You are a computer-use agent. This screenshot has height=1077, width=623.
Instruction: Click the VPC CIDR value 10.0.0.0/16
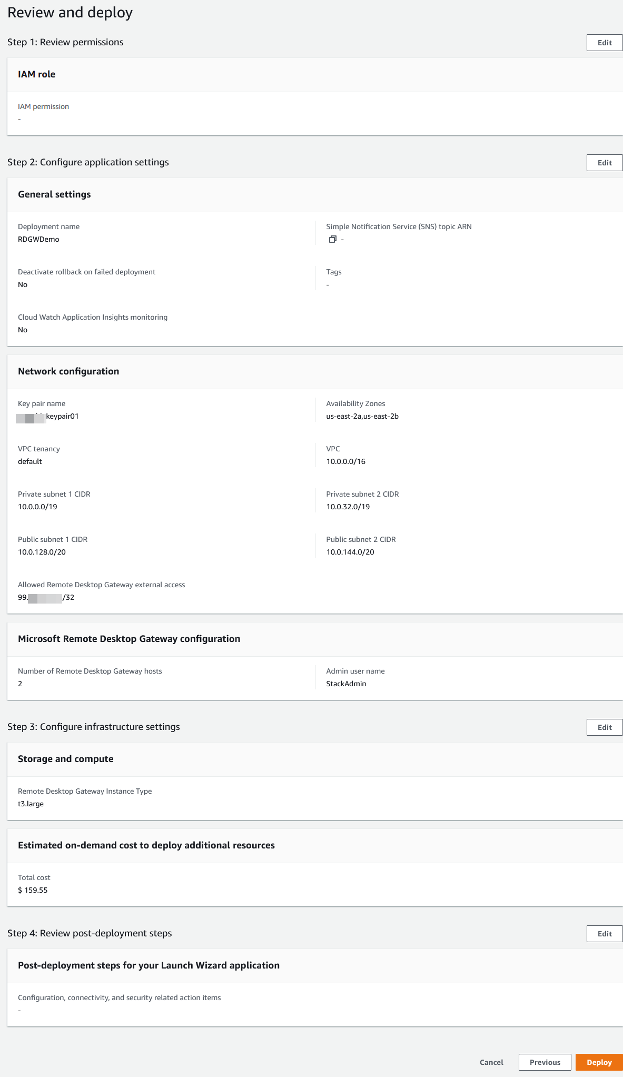point(345,461)
